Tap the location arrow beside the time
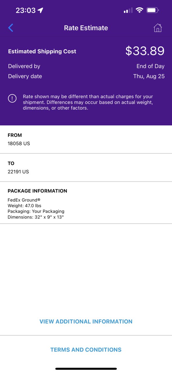 coord(40,10)
